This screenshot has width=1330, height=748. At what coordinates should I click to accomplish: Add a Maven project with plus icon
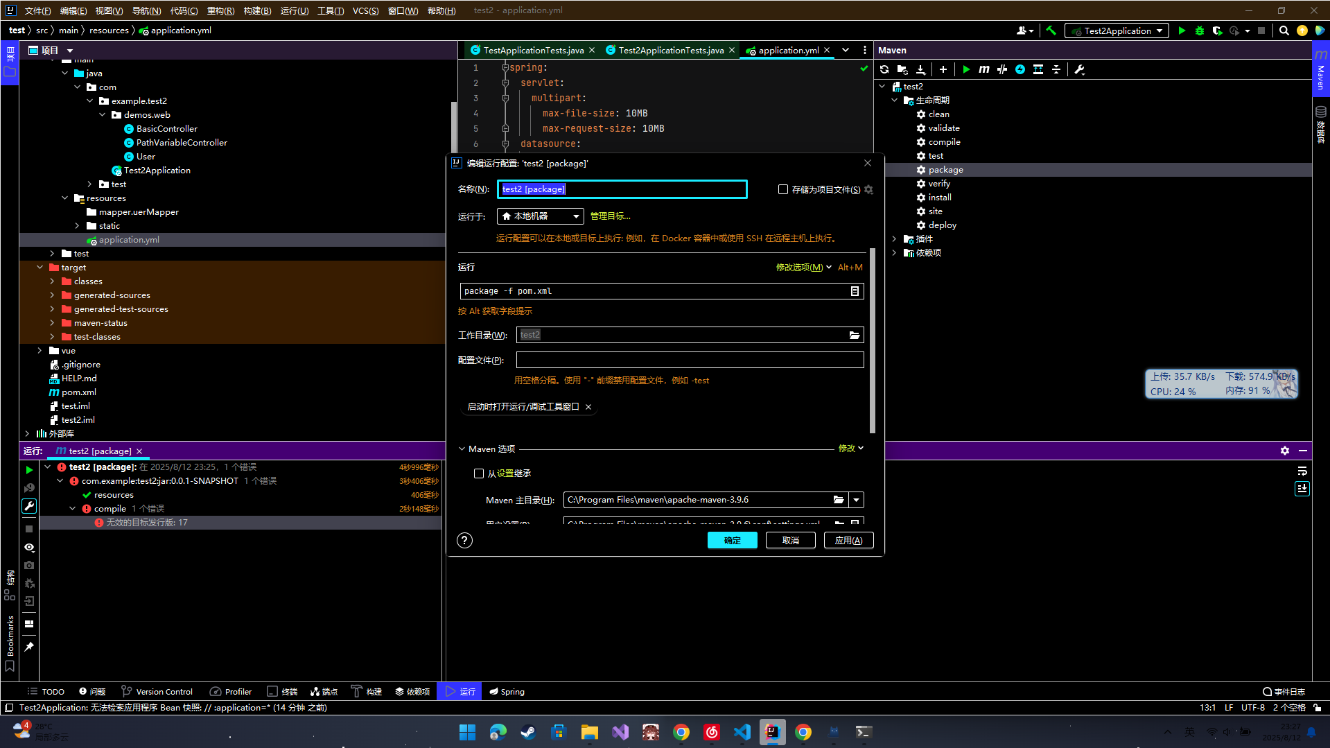click(x=943, y=69)
